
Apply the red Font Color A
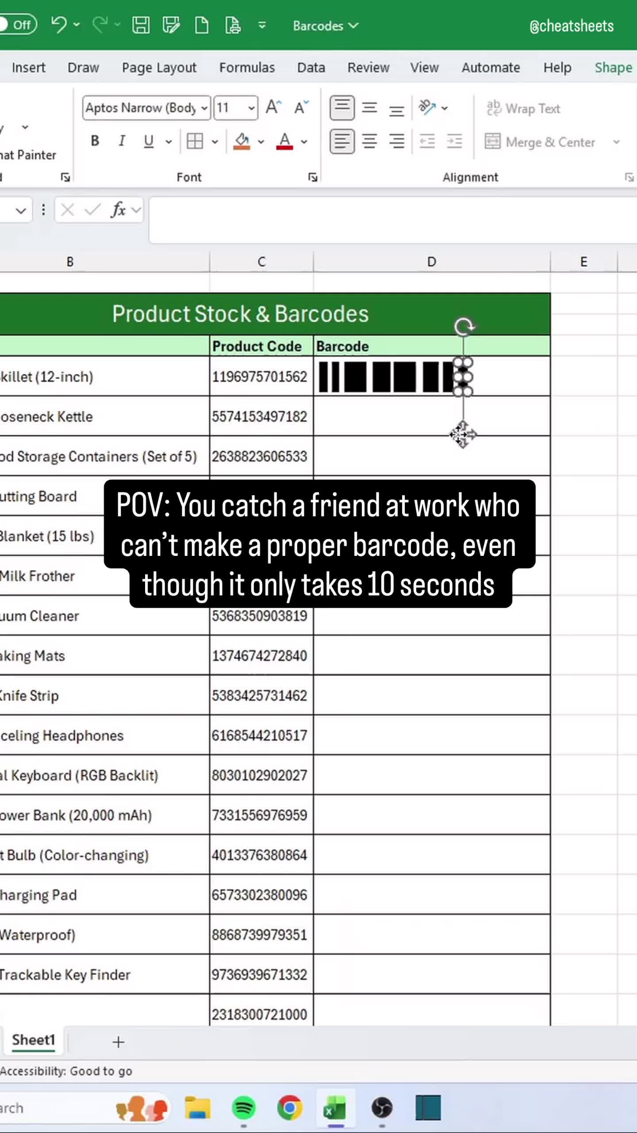pos(285,141)
